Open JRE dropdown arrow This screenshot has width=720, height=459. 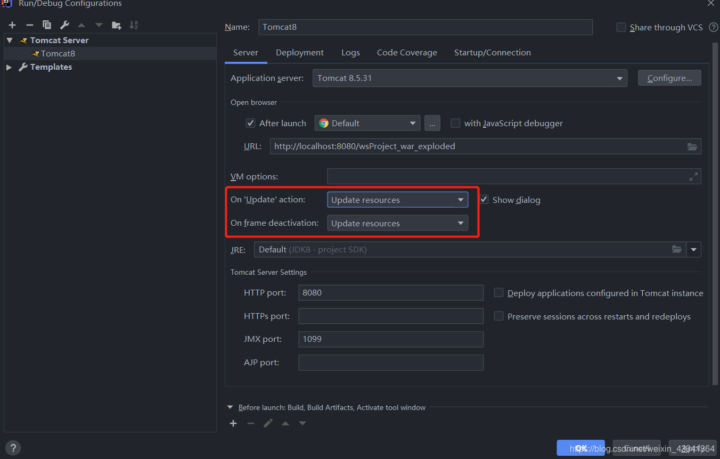(x=694, y=249)
